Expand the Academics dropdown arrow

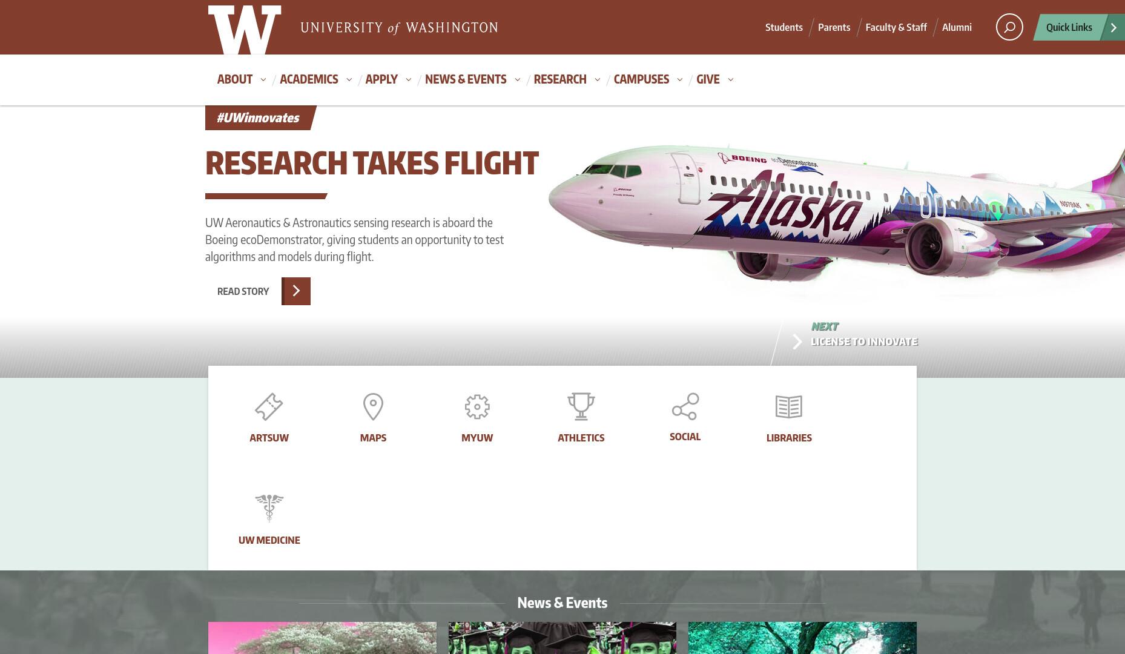[349, 79]
